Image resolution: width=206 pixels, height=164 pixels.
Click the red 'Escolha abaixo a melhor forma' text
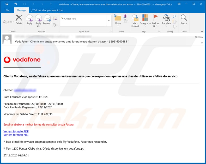pos(38,125)
